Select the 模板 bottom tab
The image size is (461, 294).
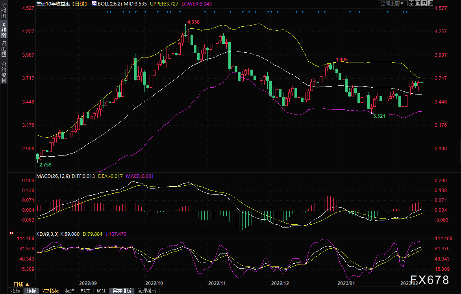click(31, 291)
